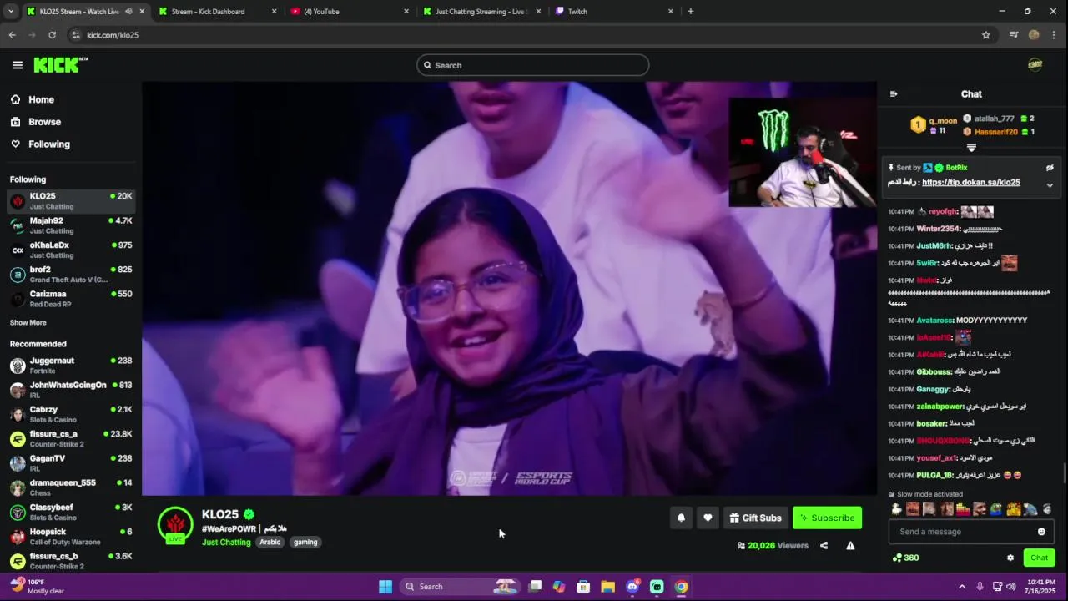Open the tip.dokan.sa/klo25 link
The height and width of the screenshot is (601, 1068).
pyautogui.click(x=970, y=183)
